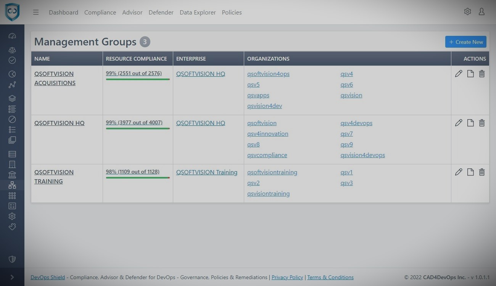Click the NAME column header
The width and height of the screenshot is (496, 286).
(42, 59)
